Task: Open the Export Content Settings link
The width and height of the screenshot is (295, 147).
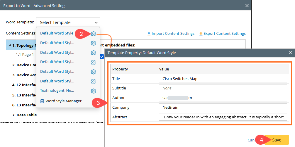Action: 224,34
